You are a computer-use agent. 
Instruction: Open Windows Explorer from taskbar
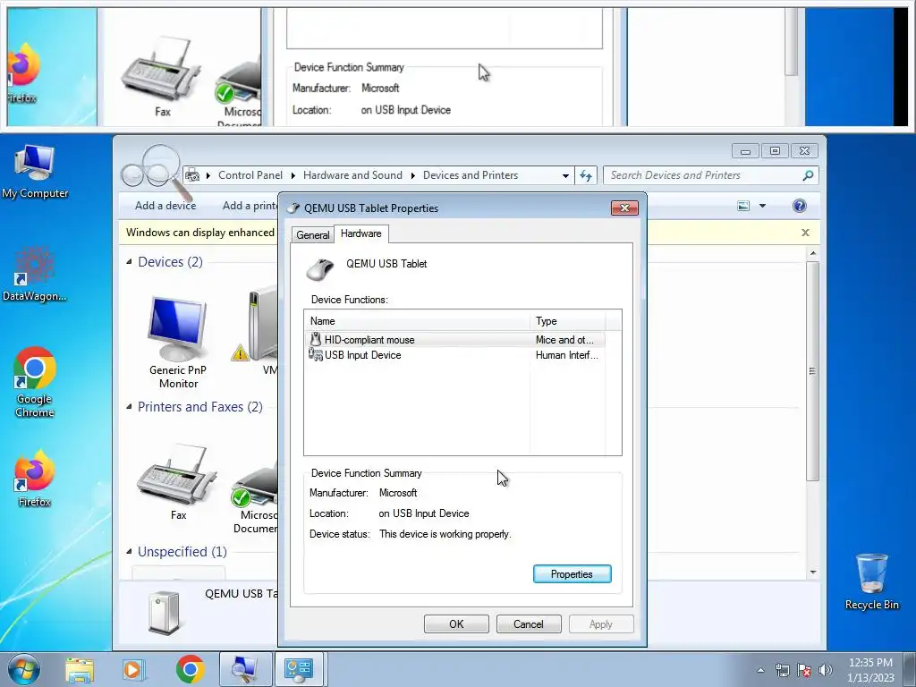click(x=80, y=670)
